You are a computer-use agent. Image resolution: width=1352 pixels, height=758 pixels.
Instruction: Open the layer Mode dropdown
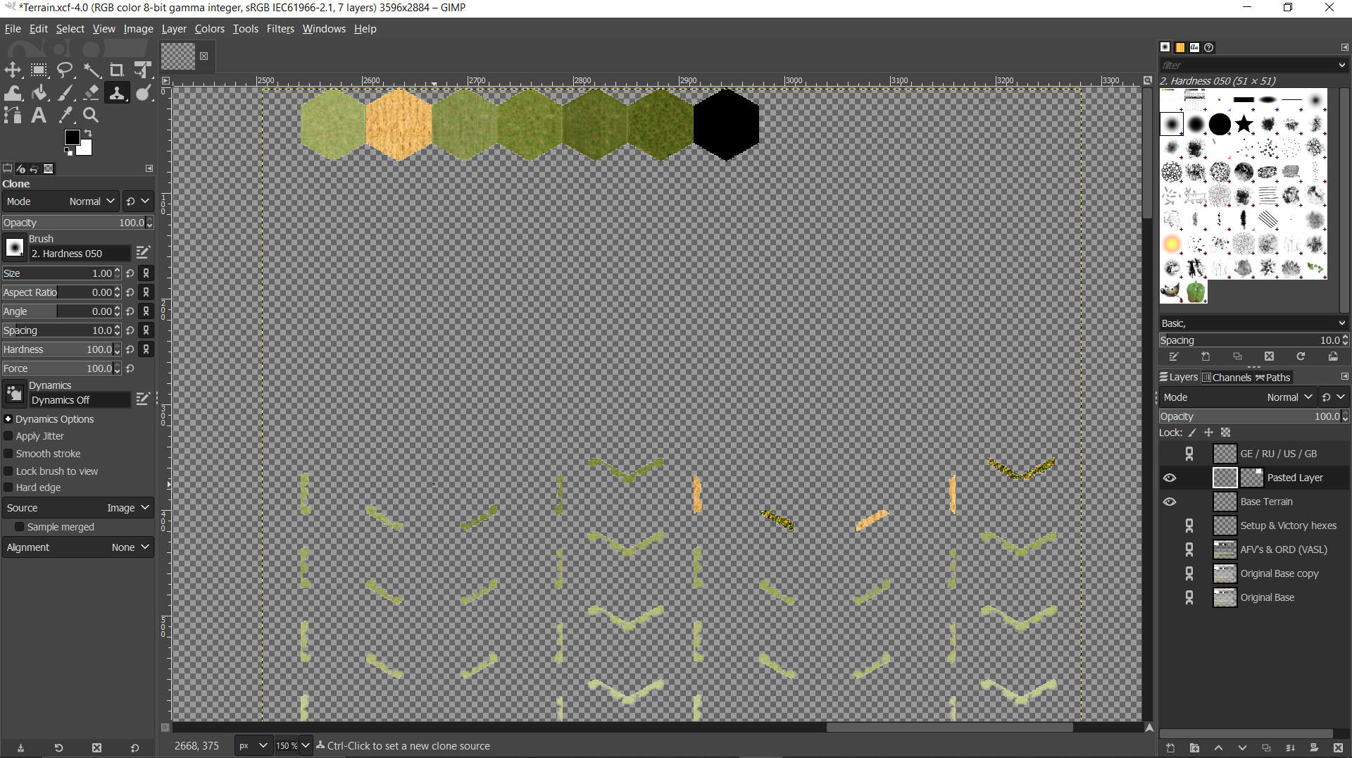click(x=1237, y=397)
